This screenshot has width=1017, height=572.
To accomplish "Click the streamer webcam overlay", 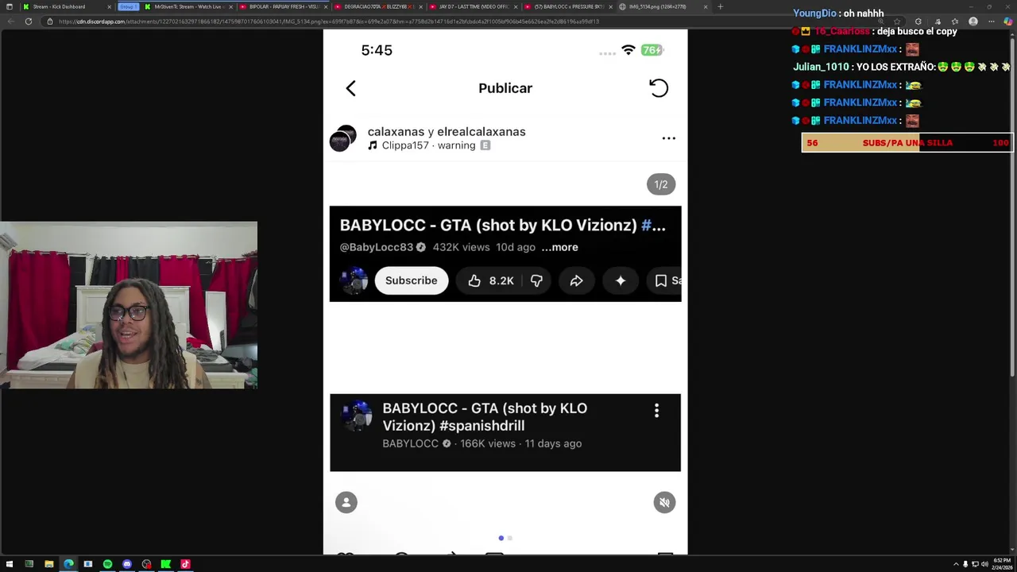I will coord(129,305).
